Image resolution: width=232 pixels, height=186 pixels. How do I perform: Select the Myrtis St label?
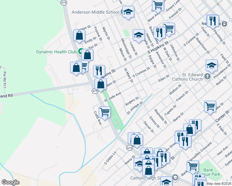coord(106,33)
